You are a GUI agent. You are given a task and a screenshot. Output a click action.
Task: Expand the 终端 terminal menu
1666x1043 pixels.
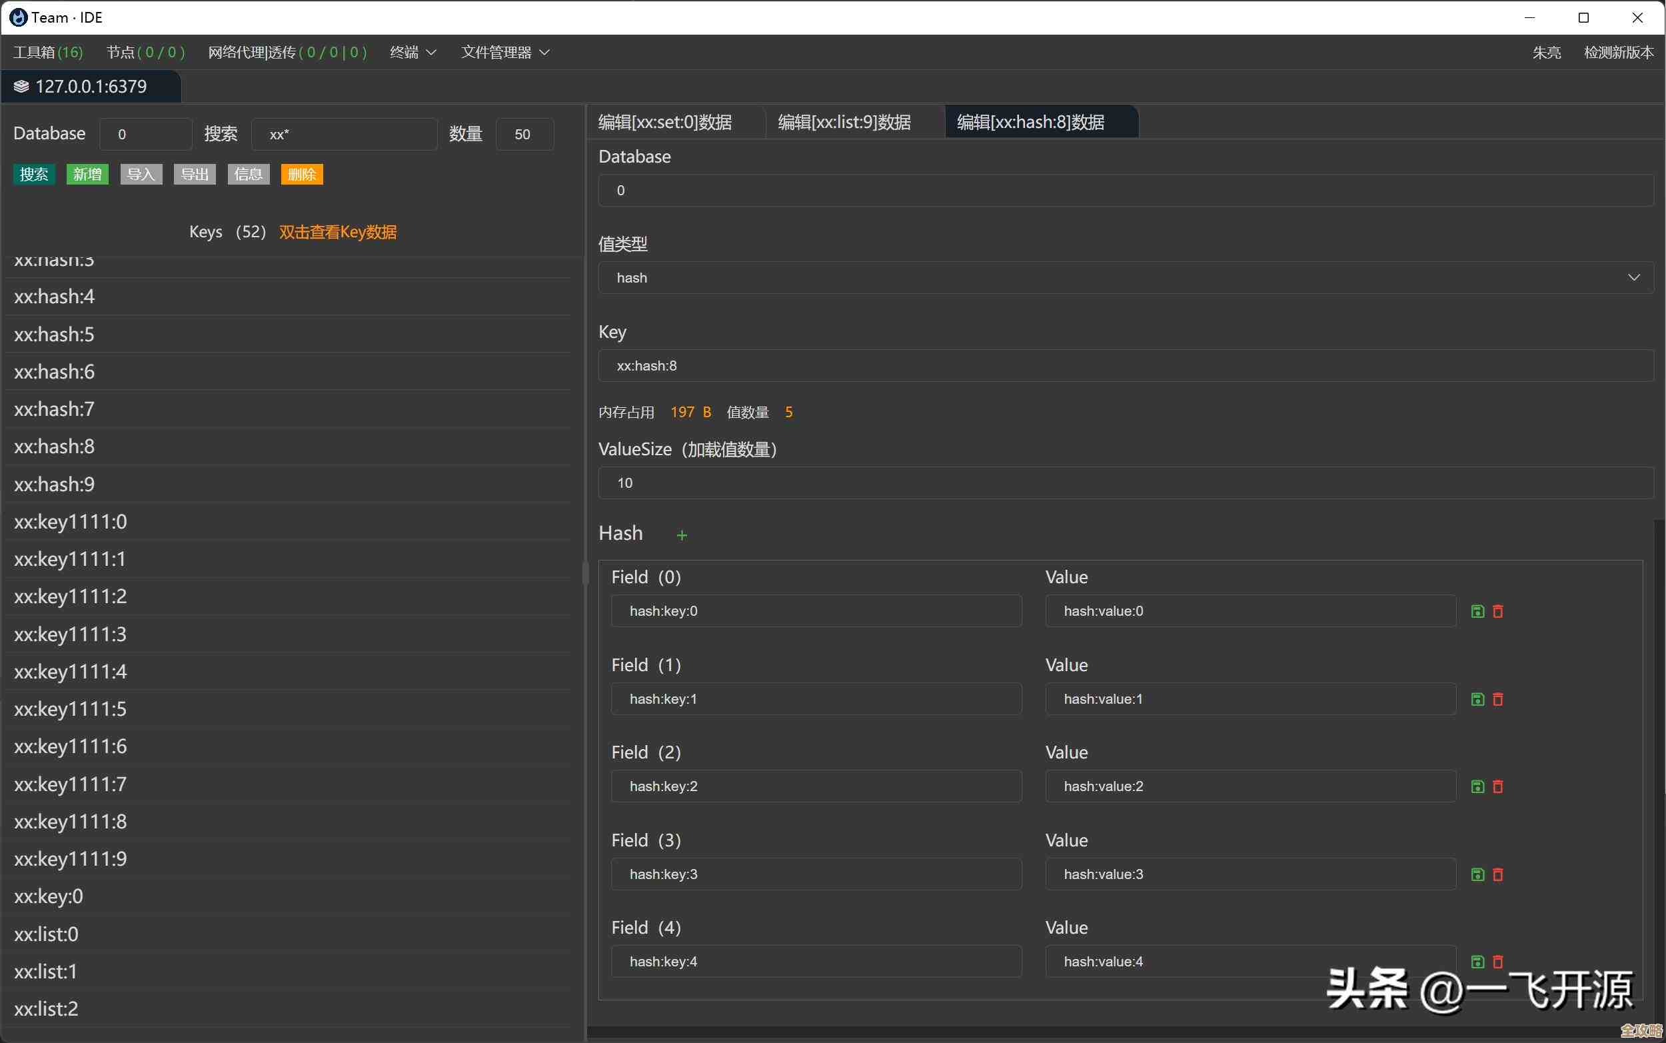pyautogui.click(x=413, y=53)
